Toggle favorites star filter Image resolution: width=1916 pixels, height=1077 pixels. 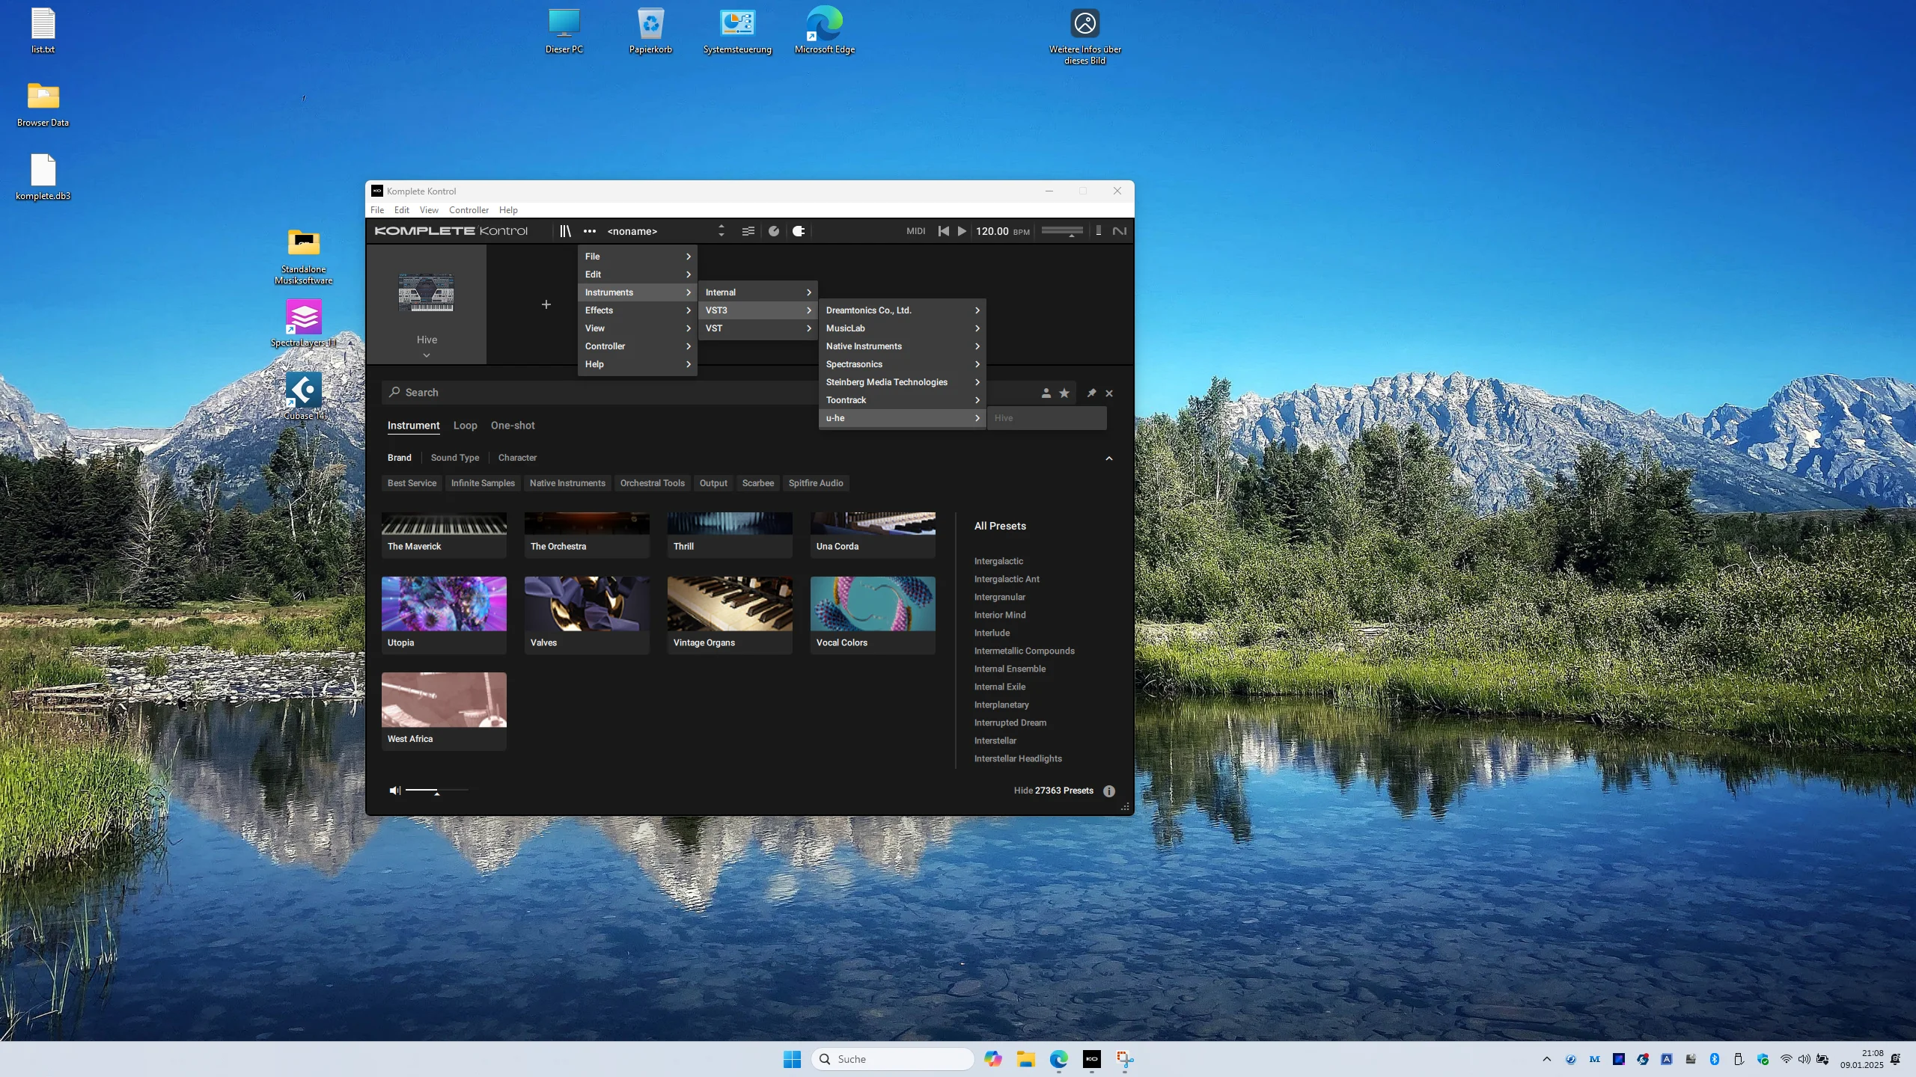[x=1064, y=393]
